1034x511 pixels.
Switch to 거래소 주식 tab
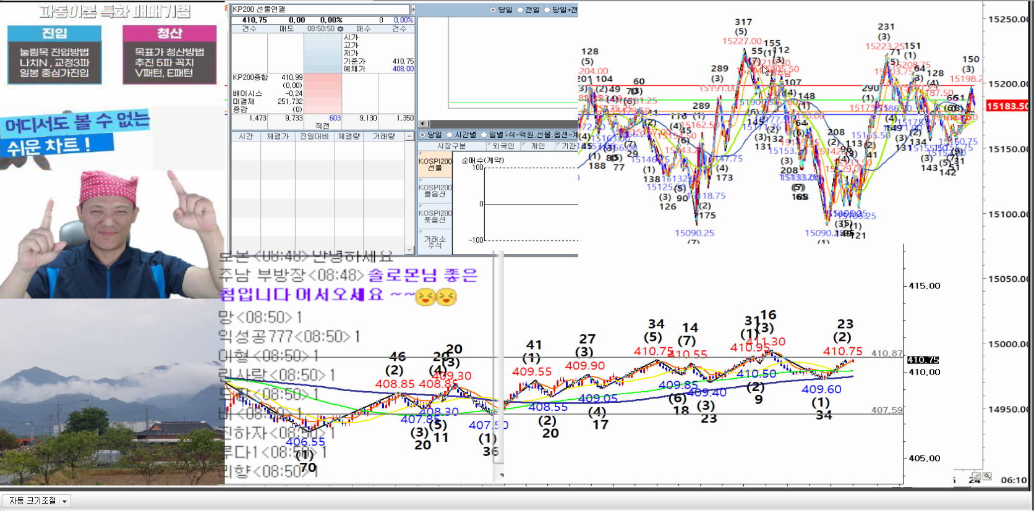[x=435, y=242]
